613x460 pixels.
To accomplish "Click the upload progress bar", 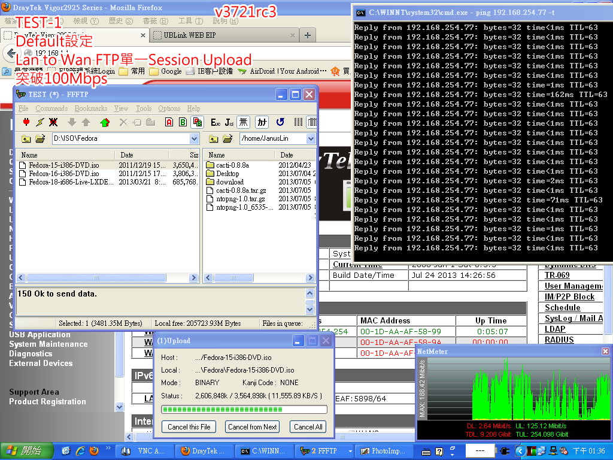I will pyautogui.click(x=244, y=410).
